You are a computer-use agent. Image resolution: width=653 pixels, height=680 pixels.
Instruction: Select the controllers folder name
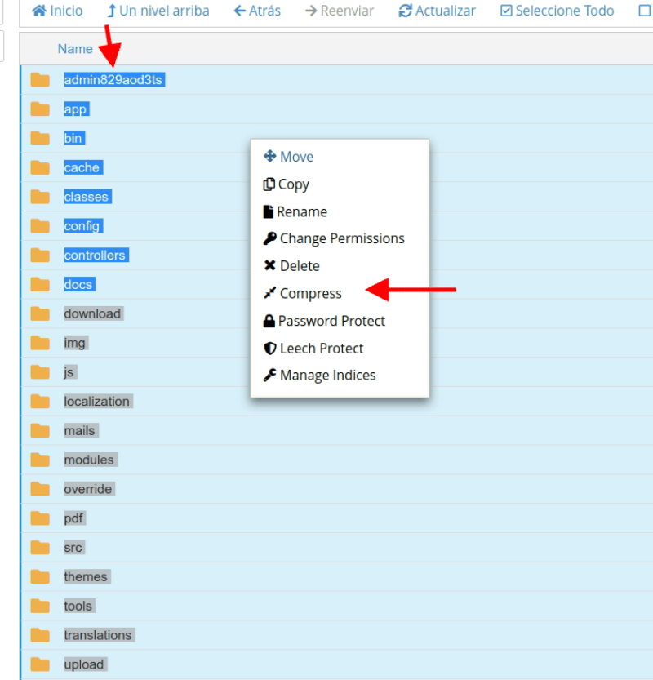click(96, 255)
